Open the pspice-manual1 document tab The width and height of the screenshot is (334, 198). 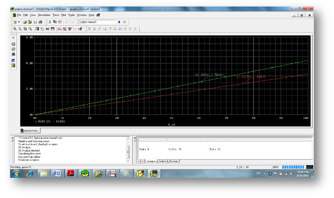[30, 131]
